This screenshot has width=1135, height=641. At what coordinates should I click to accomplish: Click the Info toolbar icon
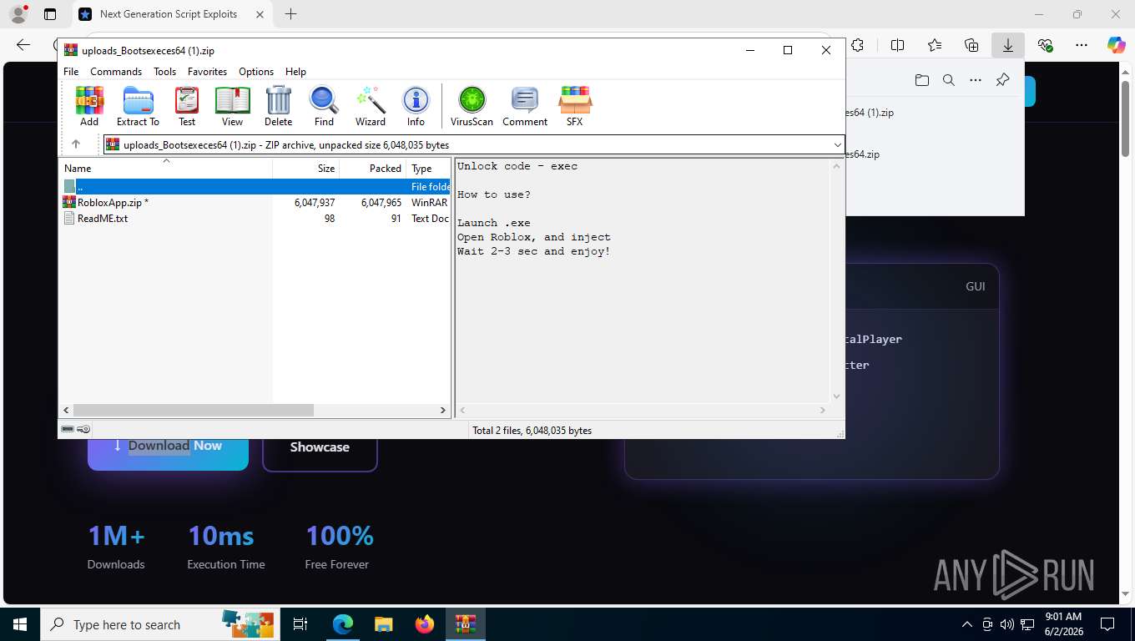pyautogui.click(x=416, y=106)
